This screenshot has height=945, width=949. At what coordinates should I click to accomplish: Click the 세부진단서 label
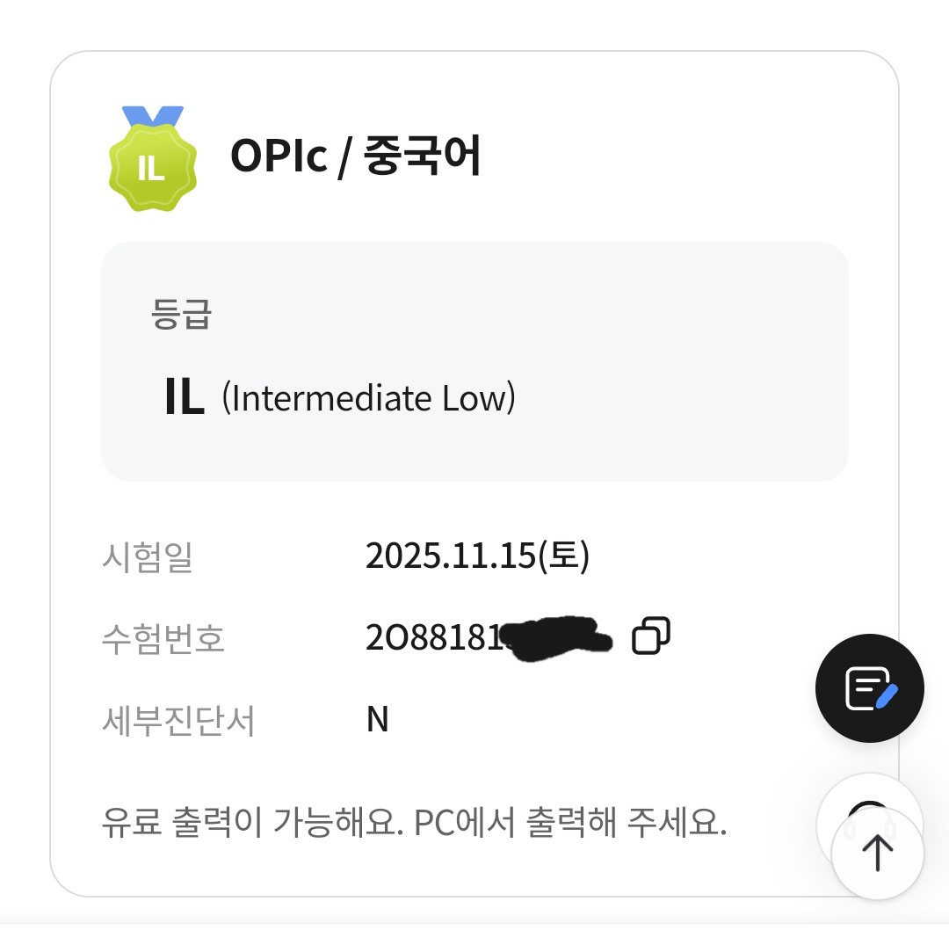coord(177,720)
